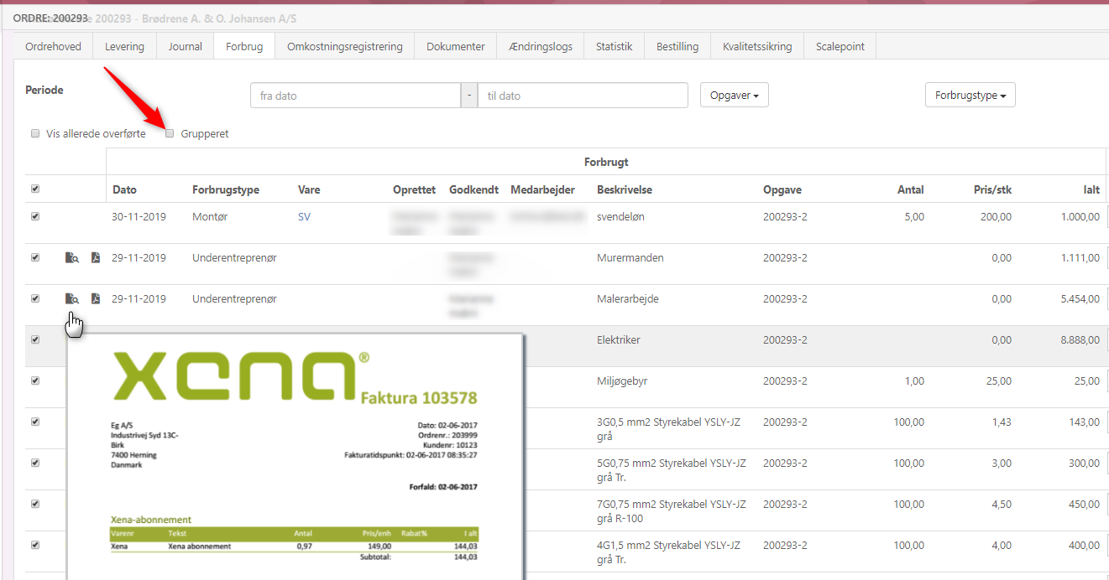Click the fra dato input field
The image size is (1109, 580).
click(355, 96)
